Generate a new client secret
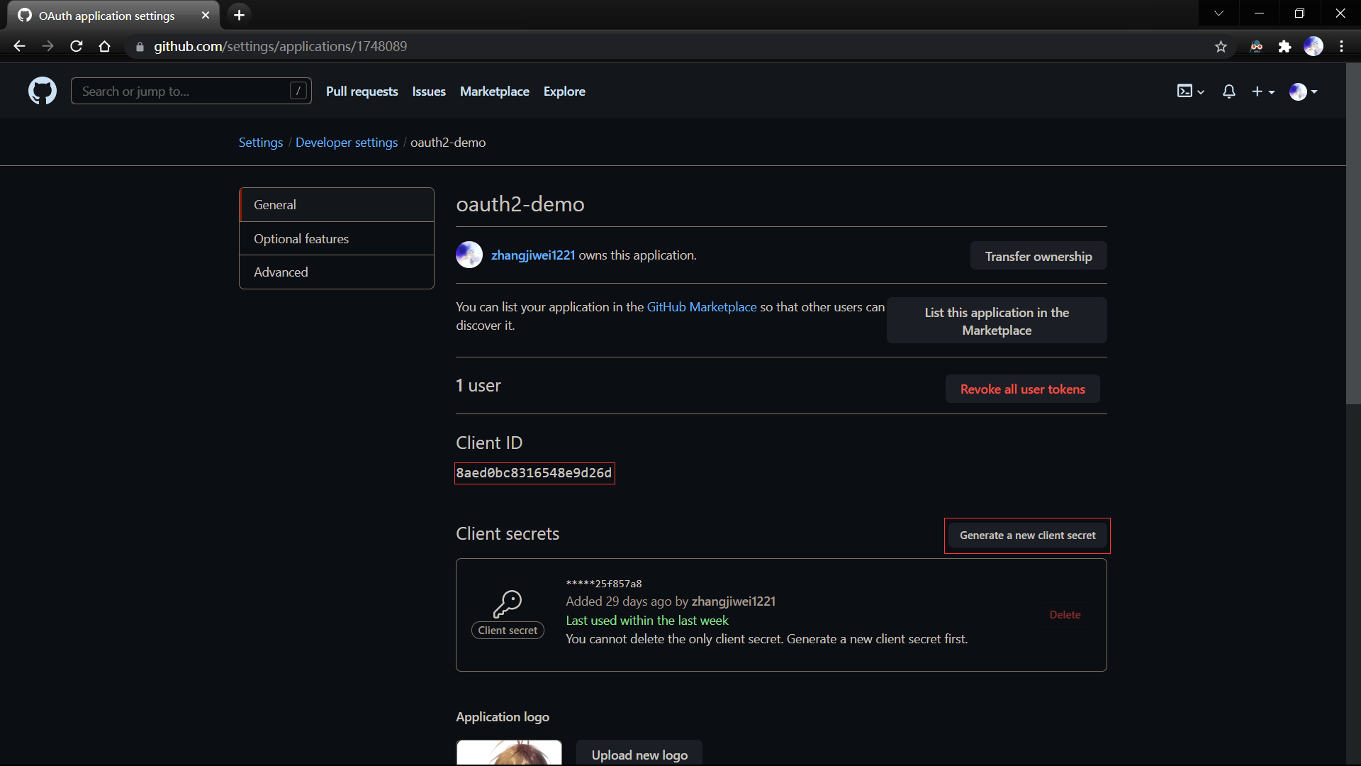 (x=1027, y=535)
